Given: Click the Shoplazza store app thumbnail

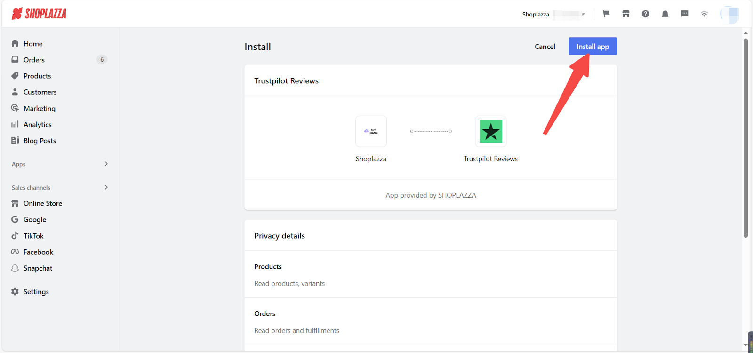Looking at the screenshot, I should tap(371, 131).
